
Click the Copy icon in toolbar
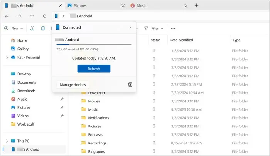(x=43, y=28)
